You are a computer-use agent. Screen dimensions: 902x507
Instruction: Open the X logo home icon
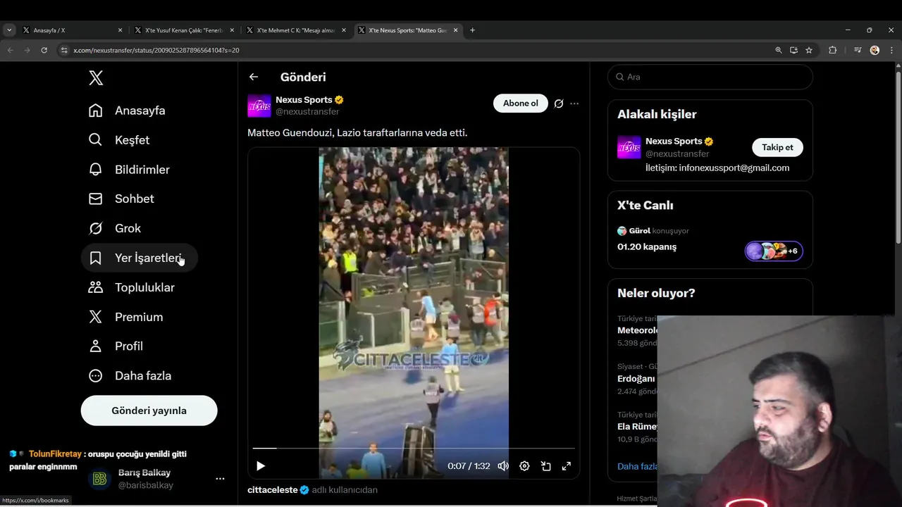[x=97, y=78]
